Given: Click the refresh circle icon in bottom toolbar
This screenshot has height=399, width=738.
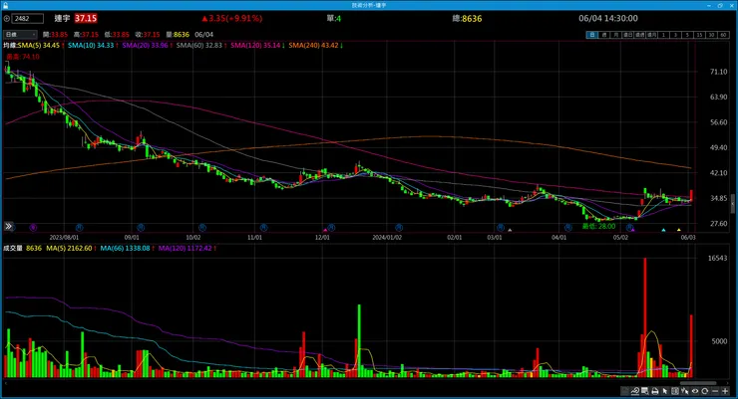Looking at the screenshot, I should [x=704, y=391].
